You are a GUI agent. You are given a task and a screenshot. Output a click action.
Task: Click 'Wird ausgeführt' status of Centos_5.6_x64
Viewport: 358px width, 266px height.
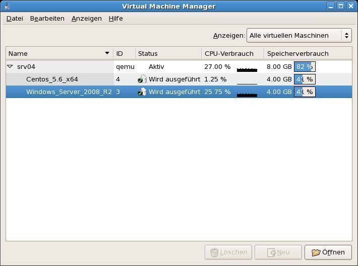click(x=174, y=79)
